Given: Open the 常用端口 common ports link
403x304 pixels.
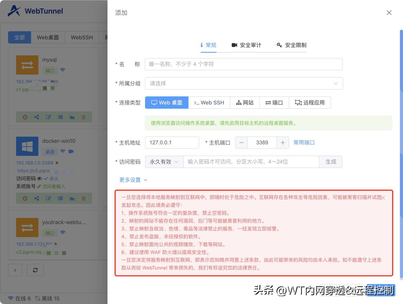Looking at the screenshot, I should coord(304,143).
